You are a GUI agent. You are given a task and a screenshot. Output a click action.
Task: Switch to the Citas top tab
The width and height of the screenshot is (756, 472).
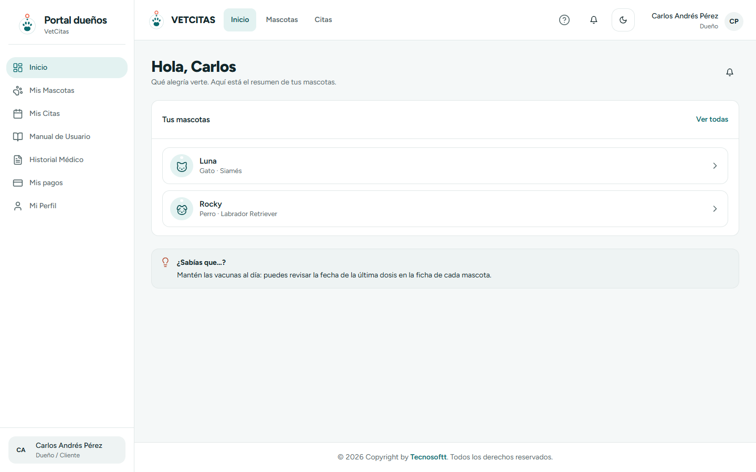coord(323,20)
